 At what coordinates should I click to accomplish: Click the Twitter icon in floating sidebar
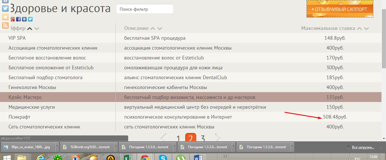[5, 8]
